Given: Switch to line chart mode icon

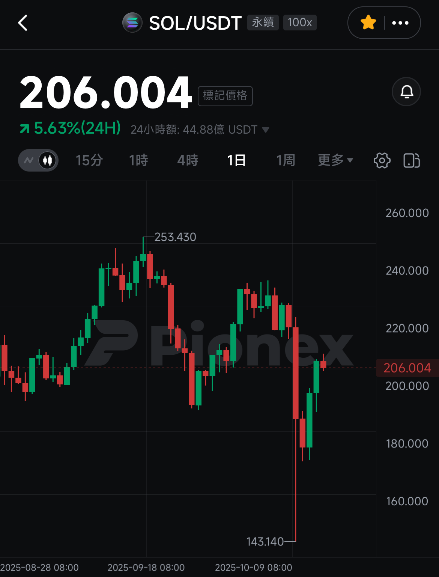Looking at the screenshot, I should 29,160.
